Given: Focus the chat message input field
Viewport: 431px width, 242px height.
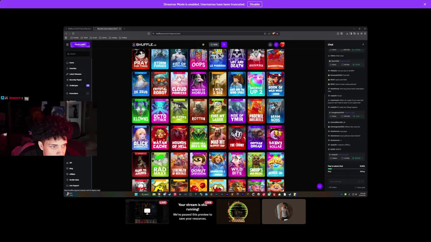Looking at the screenshot, I should click(x=346, y=182).
